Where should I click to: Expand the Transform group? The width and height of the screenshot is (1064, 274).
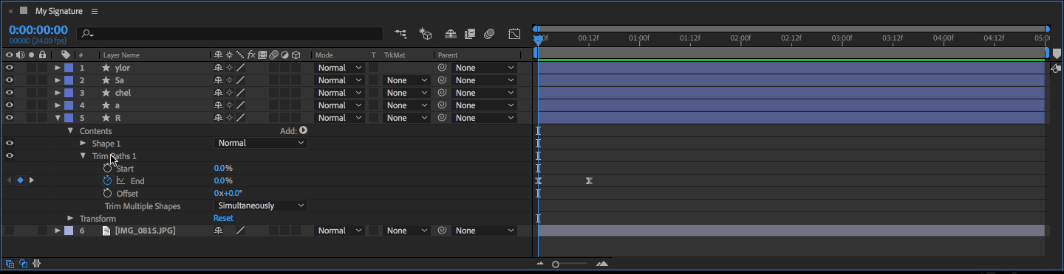[71, 218]
